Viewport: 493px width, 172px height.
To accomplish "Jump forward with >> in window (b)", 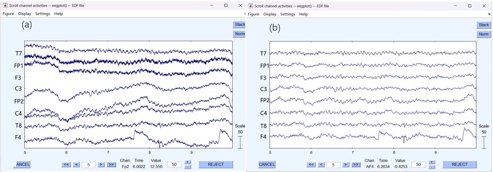I will click(356, 164).
